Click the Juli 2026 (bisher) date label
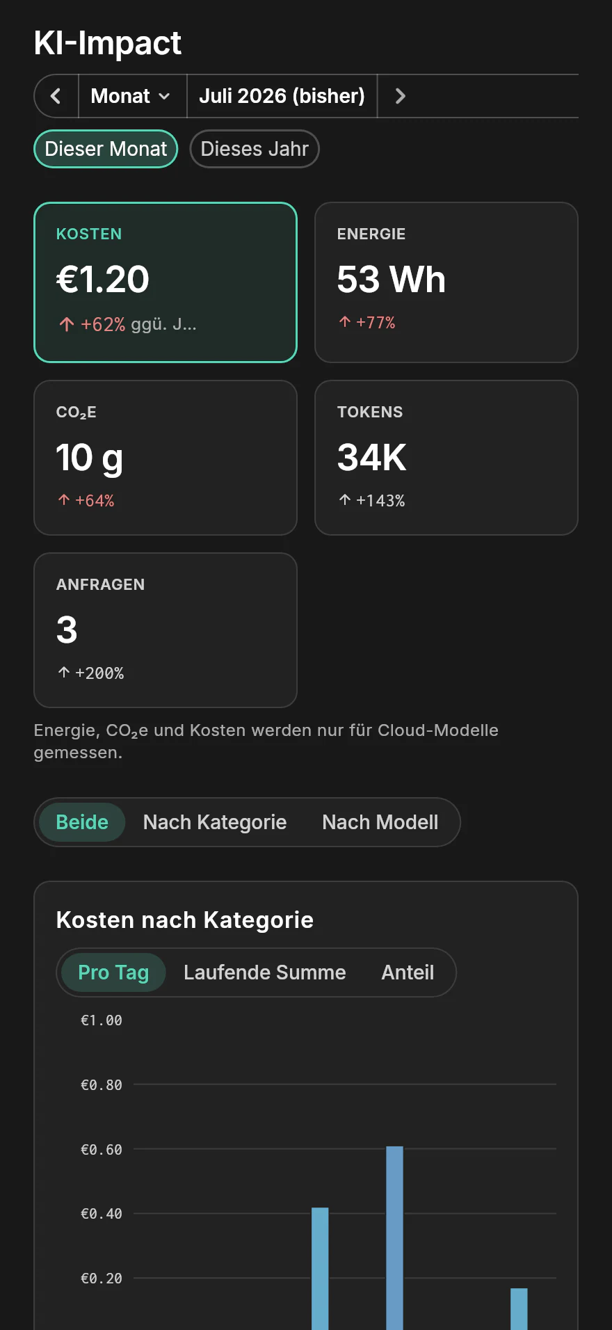The height and width of the screenshot is (1330, 612). tap(282, 96)
